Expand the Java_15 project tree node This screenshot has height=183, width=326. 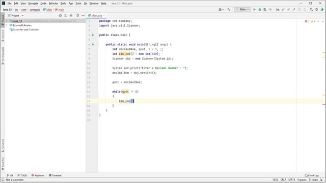coord(7,21)
